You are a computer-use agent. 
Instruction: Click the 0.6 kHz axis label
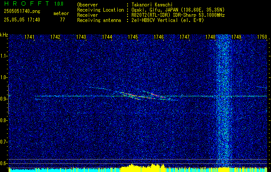pyautogui.click(x=3, y=163)
